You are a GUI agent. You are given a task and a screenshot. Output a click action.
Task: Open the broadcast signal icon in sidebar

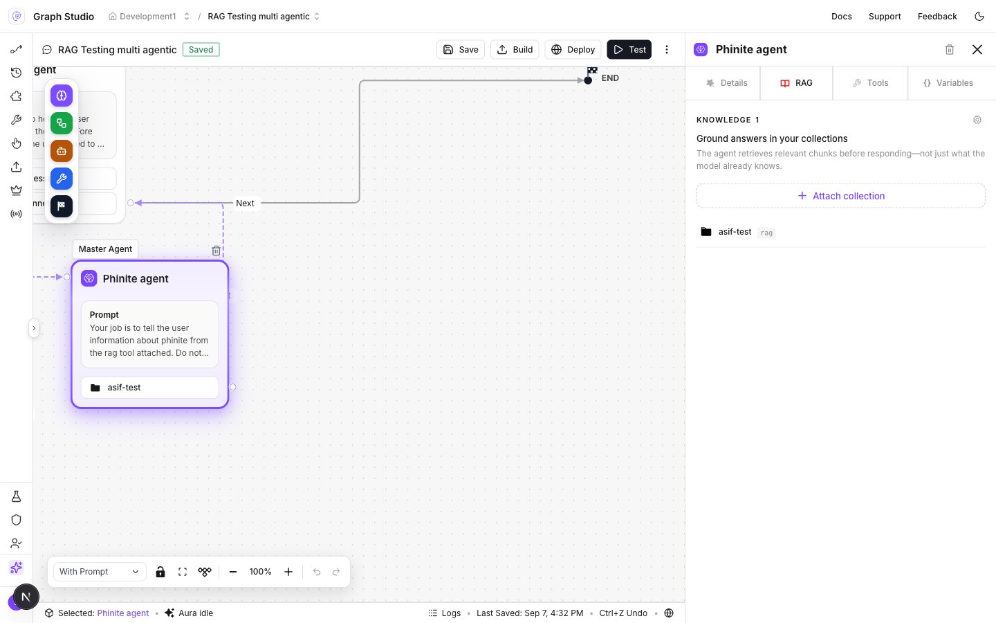pyautogui.click(x=17, y=214)
